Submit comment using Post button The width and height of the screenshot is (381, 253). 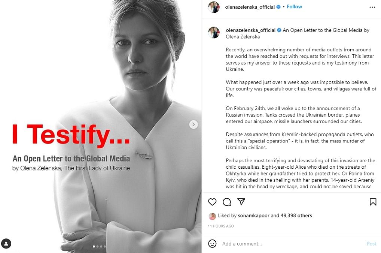pos(371,244)
